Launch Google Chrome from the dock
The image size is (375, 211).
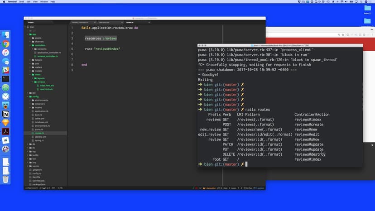[x=5, y=44]
